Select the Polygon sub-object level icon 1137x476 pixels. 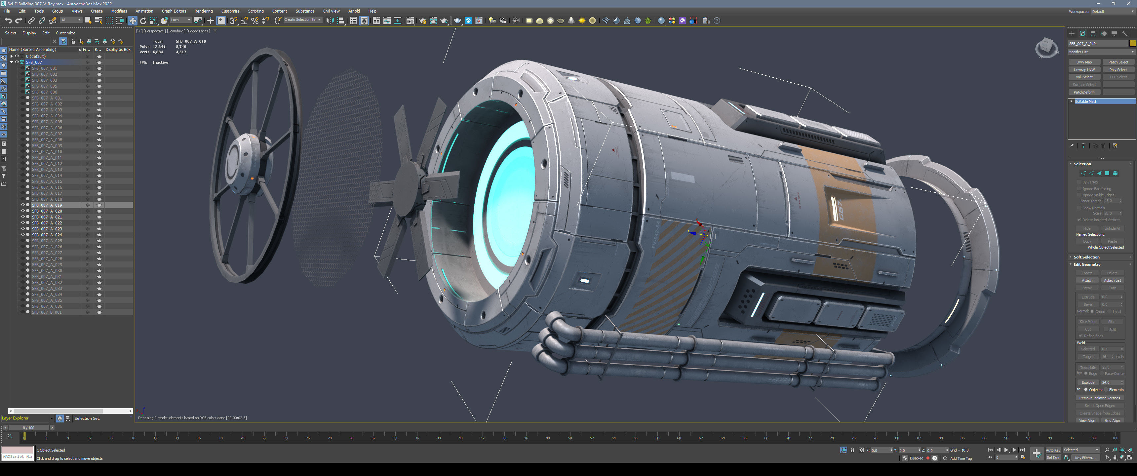point(1107,174)
